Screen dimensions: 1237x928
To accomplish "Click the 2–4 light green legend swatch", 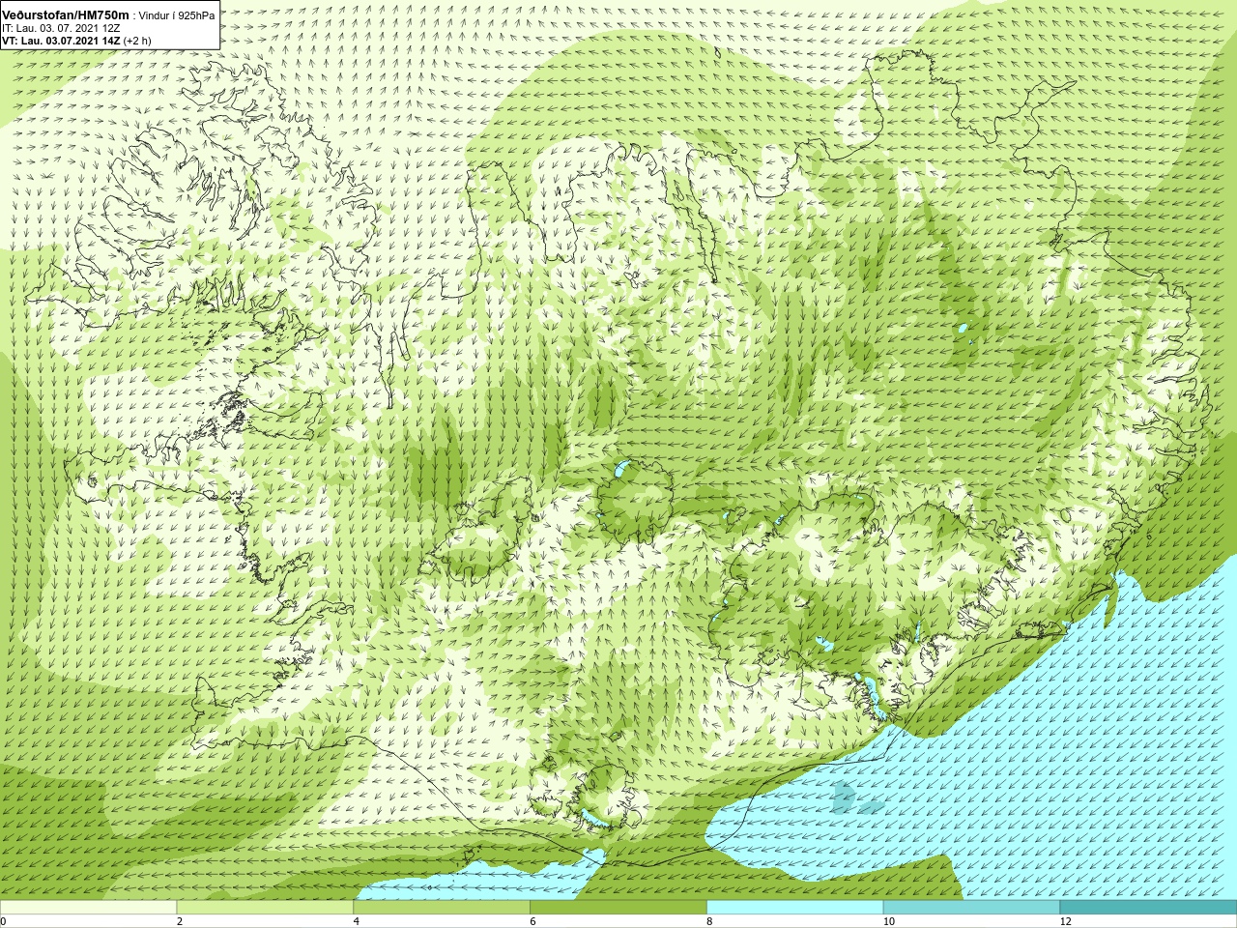I will [x=265, y=908].
